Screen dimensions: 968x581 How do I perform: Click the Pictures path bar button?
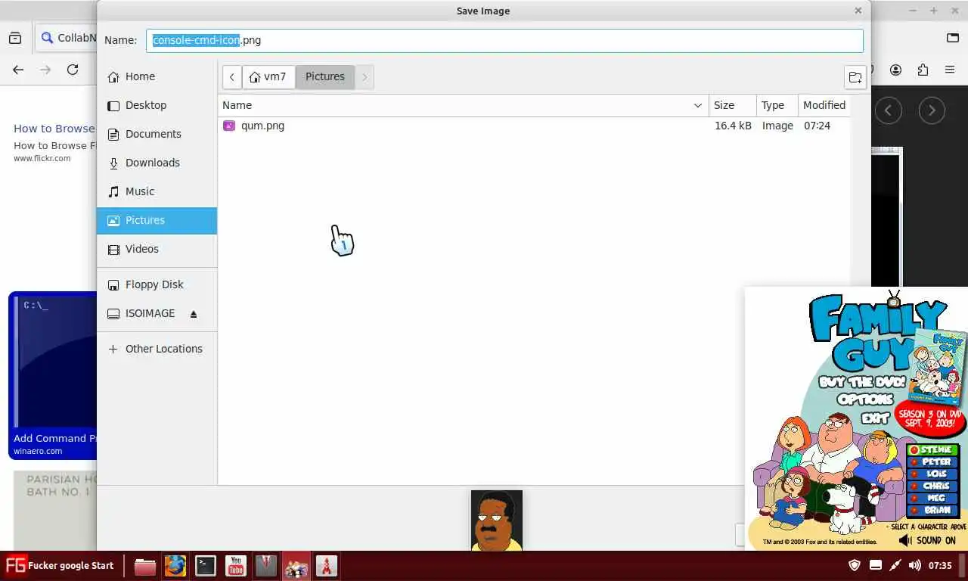pyautogui.click(x=325, y=76)
